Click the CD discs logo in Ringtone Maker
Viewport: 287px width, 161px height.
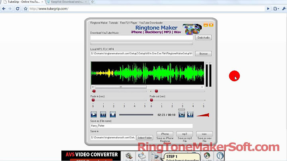[192, 29]
